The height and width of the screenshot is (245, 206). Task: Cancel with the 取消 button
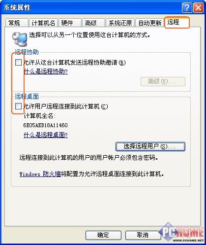(x=143, y=235)
